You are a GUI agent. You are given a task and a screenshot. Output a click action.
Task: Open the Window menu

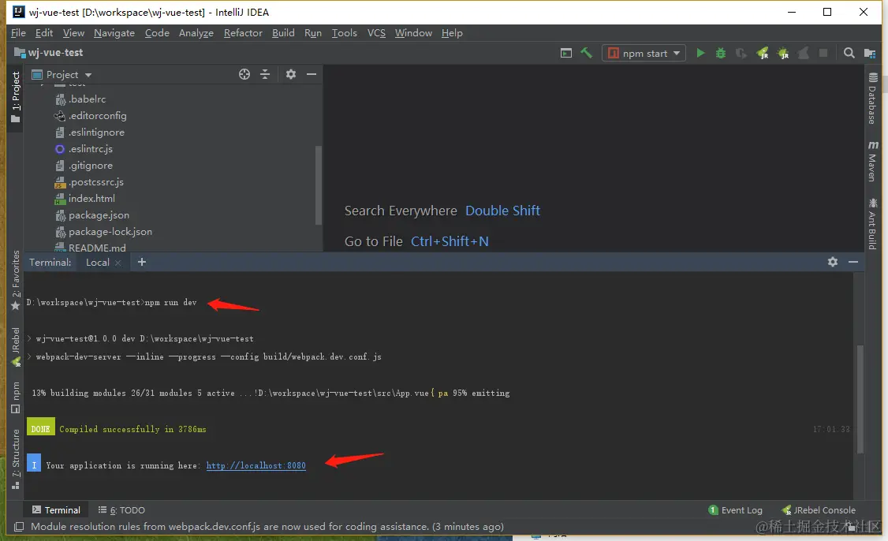tap(413, 33)
